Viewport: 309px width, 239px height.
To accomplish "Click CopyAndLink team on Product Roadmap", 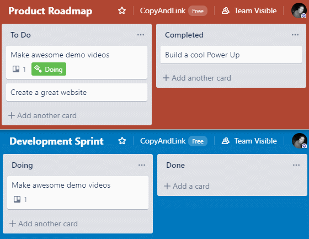I will (x=163, y=11).
